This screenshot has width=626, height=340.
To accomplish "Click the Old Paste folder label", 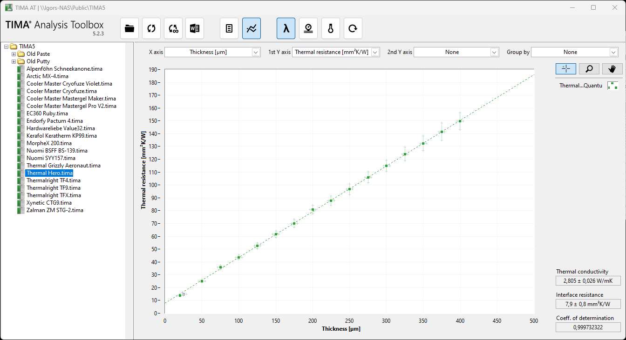I will tap(38, 54).
